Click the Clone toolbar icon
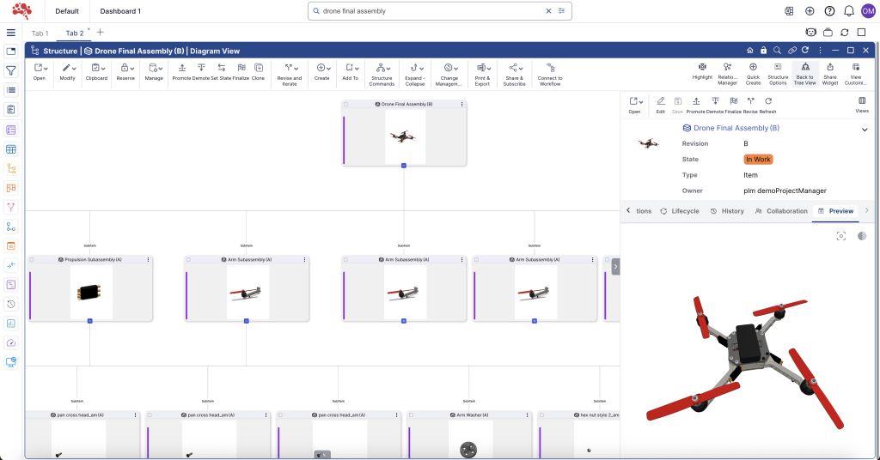 click(x=258, y=67)
